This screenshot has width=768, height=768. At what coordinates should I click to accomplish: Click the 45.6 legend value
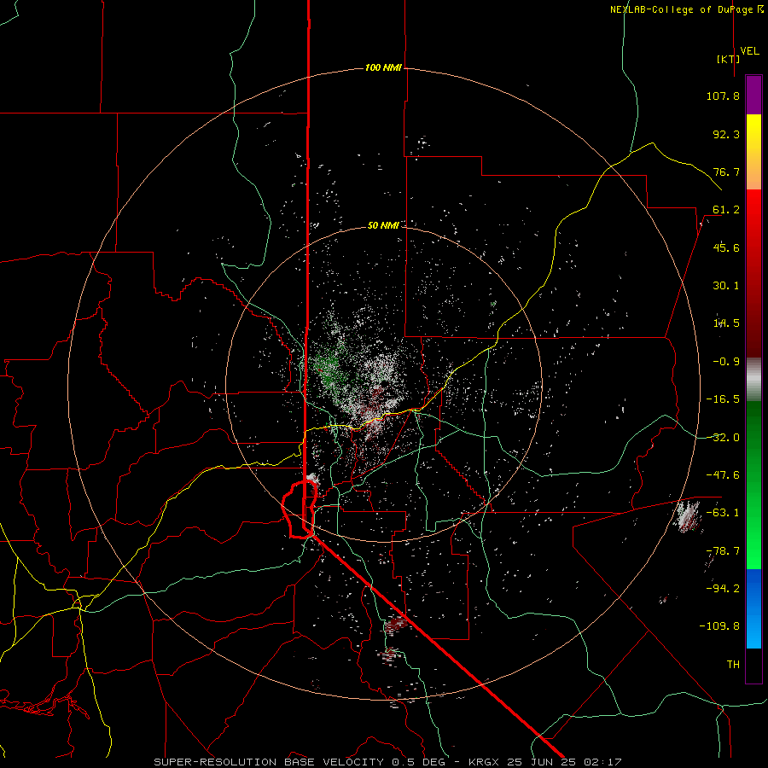point(726,247)
